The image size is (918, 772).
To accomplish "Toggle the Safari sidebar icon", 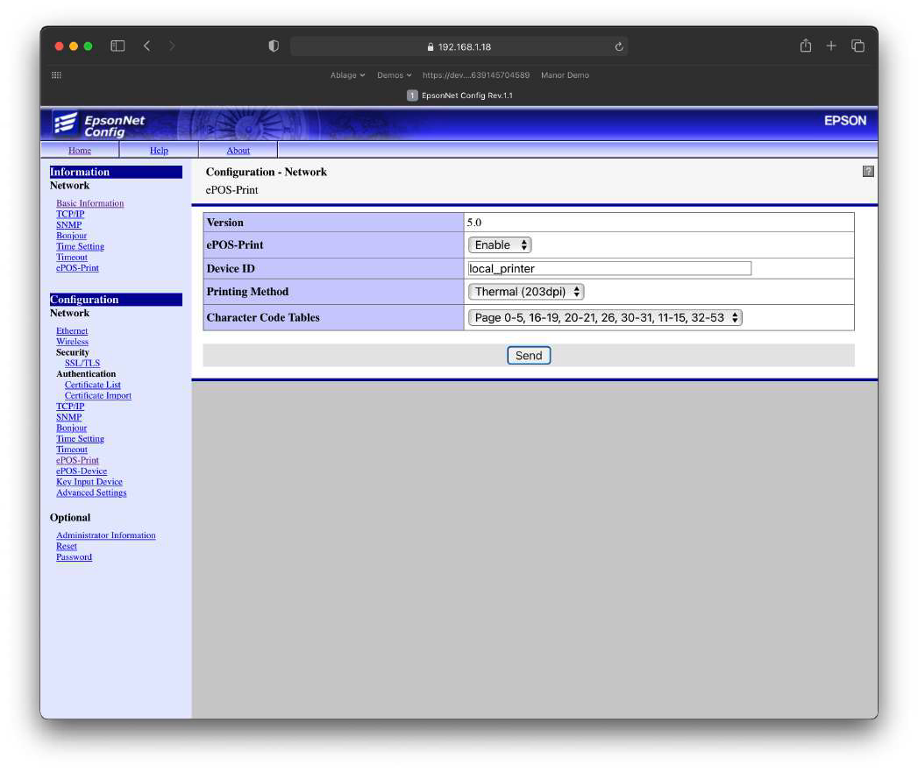I will (x=117, y=46).
